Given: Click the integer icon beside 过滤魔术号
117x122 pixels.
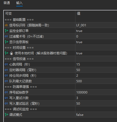Looking at the screenshot, I should tap(6, 36).
